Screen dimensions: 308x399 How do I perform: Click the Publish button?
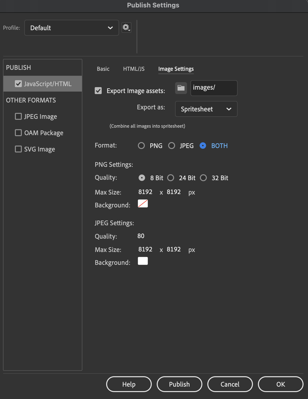click(179, 384)
